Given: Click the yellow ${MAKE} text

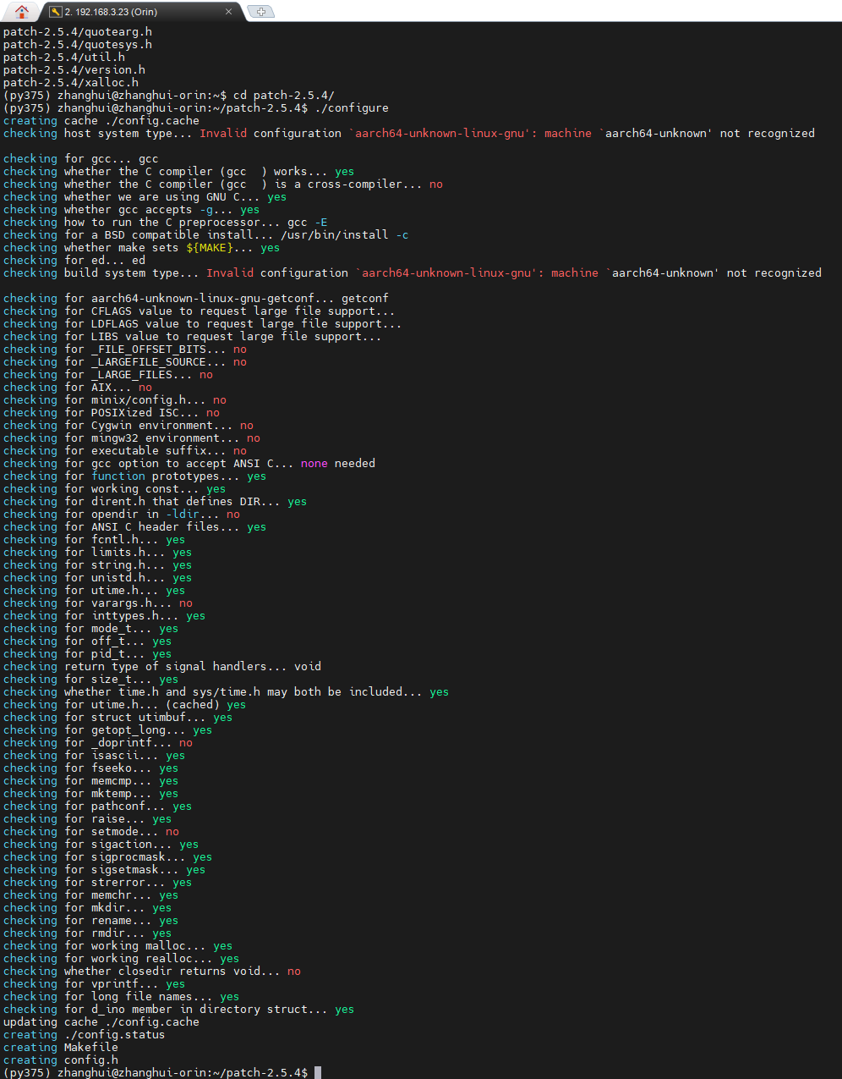Looking at the screenshot, I should (x=209, y=247).
